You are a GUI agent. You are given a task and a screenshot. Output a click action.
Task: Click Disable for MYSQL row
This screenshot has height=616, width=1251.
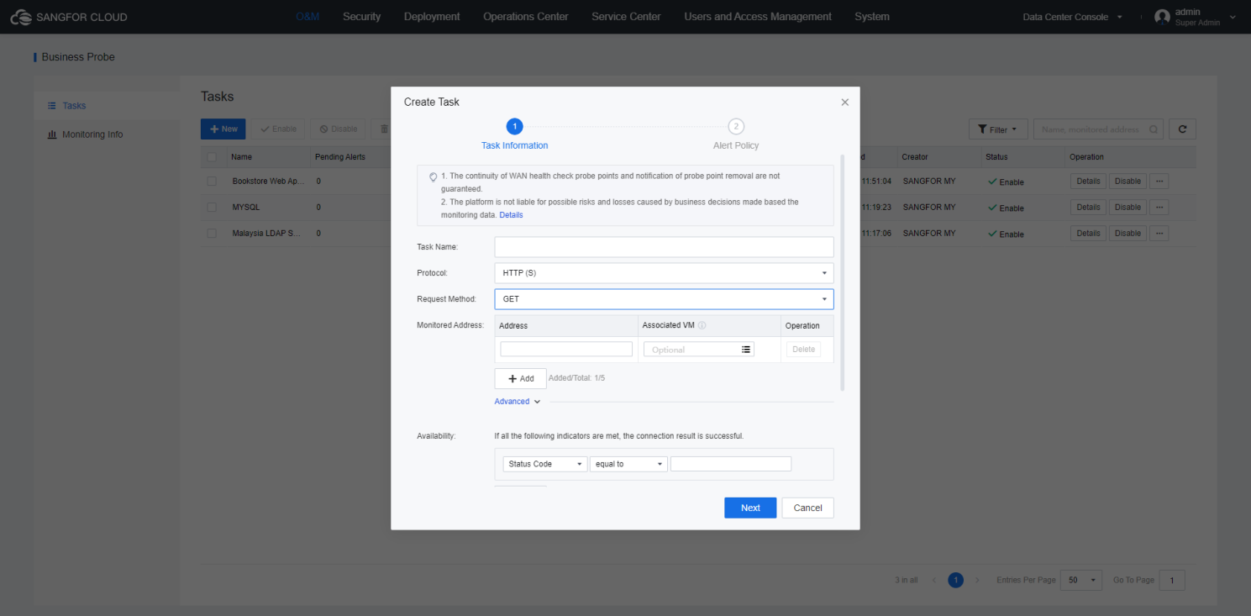coord(1127,208)
